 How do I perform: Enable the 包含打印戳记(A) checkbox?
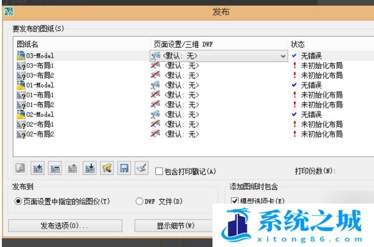[x=159, y=171]
